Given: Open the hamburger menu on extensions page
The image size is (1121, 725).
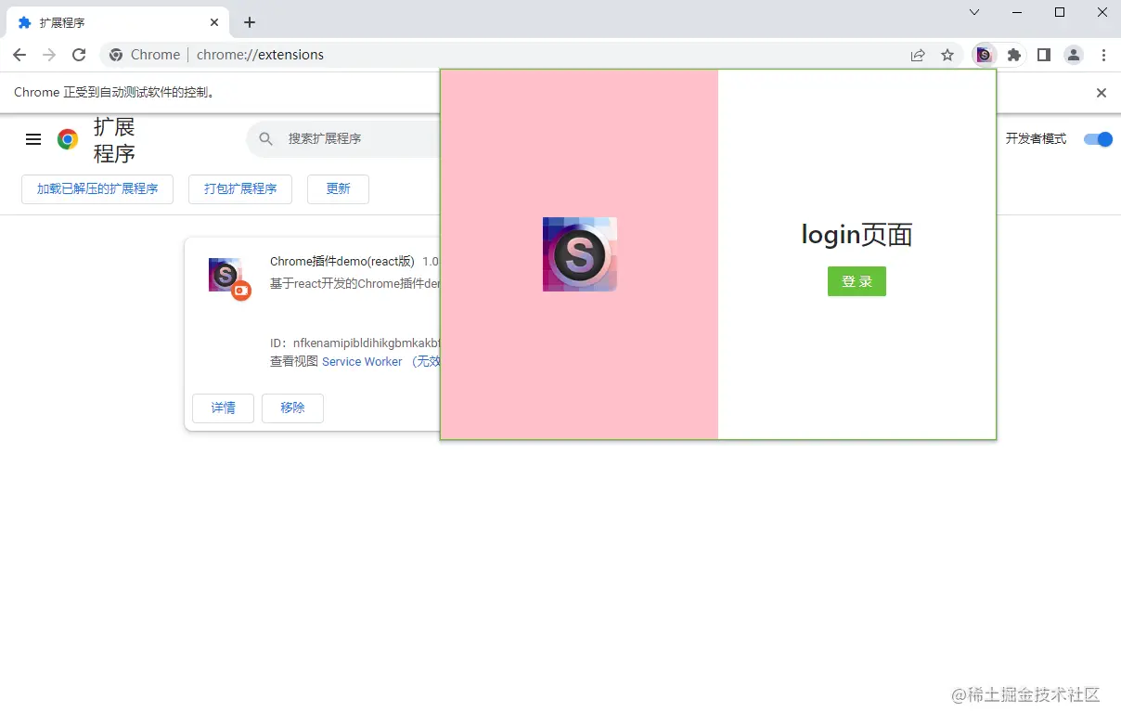Looking at the screenshot, I should click(33, 139).
